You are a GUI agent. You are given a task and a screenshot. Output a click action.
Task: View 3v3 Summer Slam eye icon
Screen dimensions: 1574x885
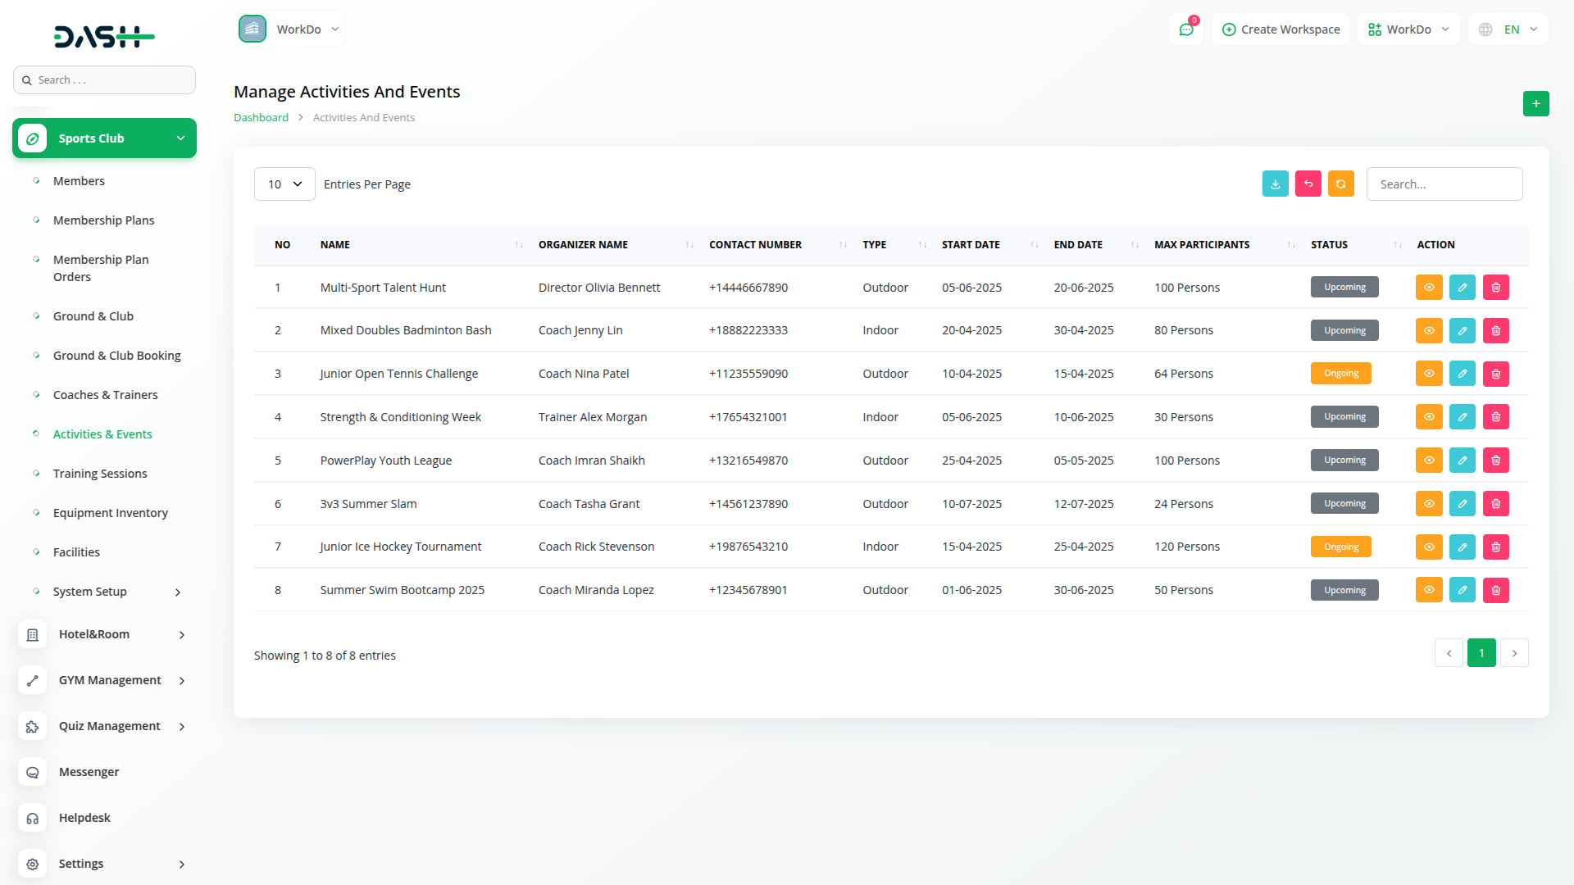[1429, 504]
